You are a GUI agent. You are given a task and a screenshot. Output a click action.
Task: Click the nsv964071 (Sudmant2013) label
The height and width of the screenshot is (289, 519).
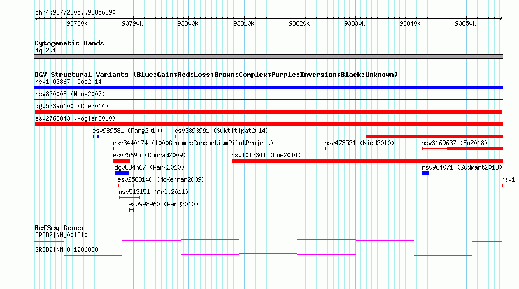pyautogui.click(x=462, y=167)
